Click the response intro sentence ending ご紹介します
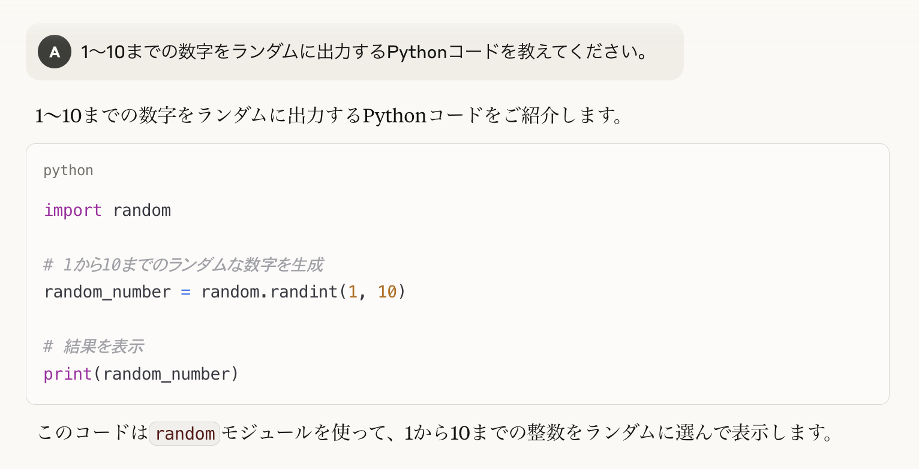 (x=329, y=115)
